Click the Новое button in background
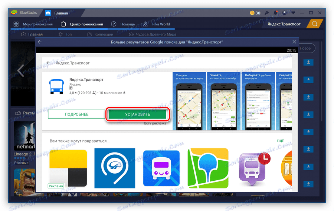Screen dimensions: 334x211 306,48
